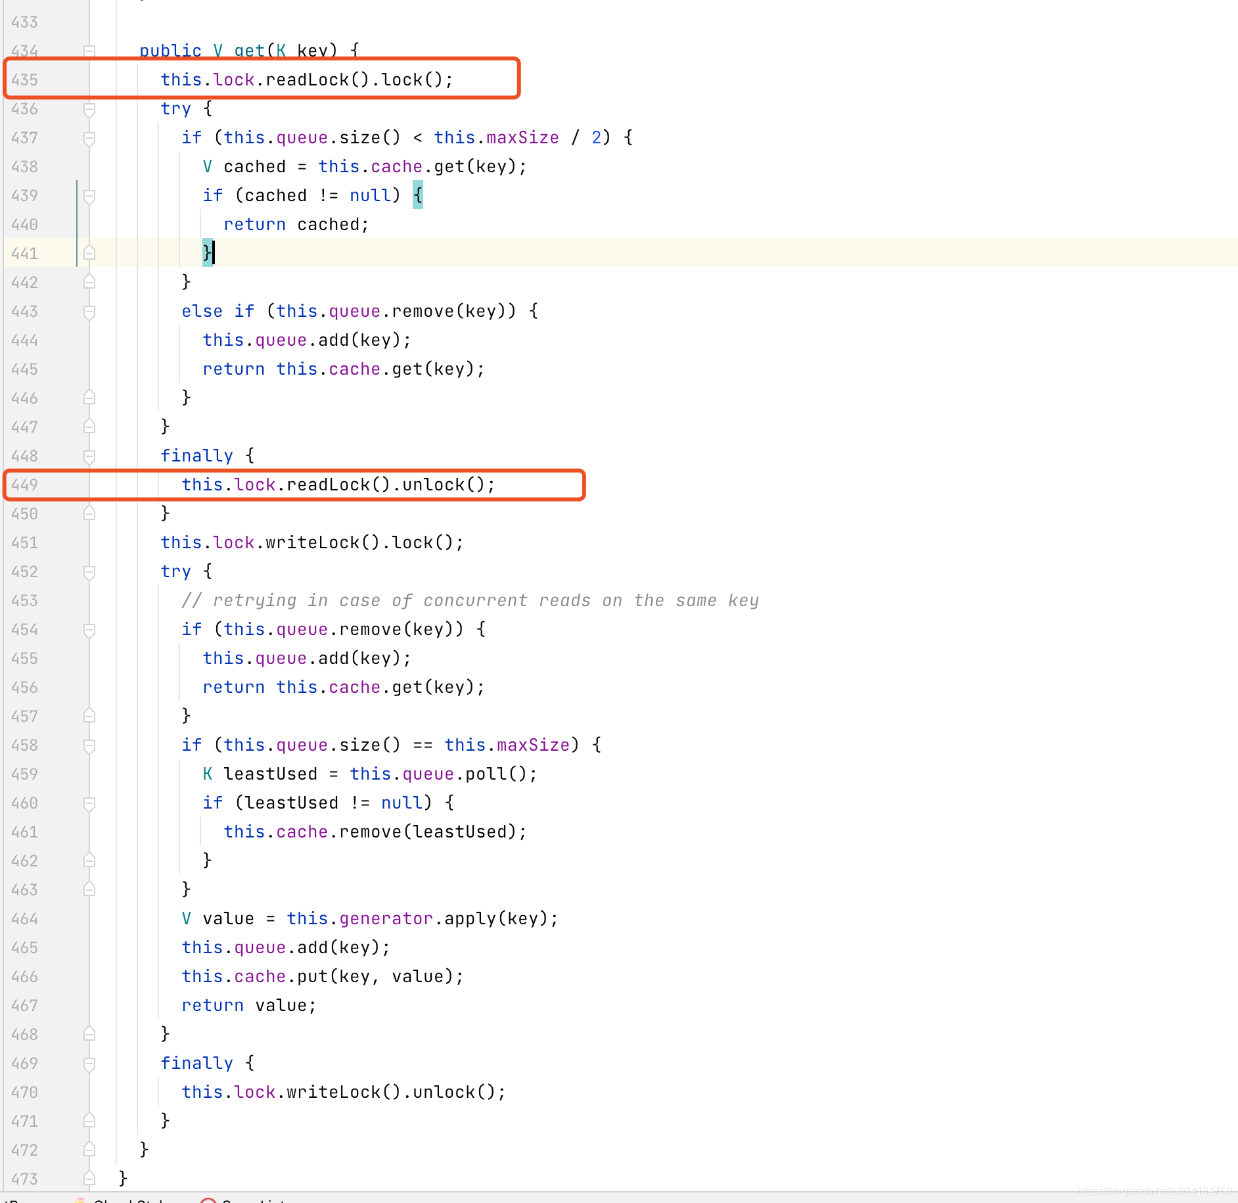Click 'readLock()' on line 435
Screen dimensions: 1238x1203
317,80
